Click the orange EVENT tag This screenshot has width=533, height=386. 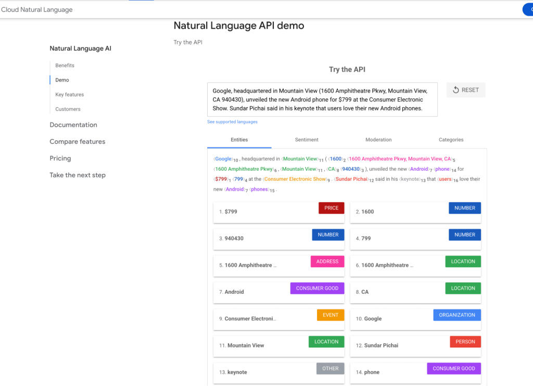tap(331, 315)
